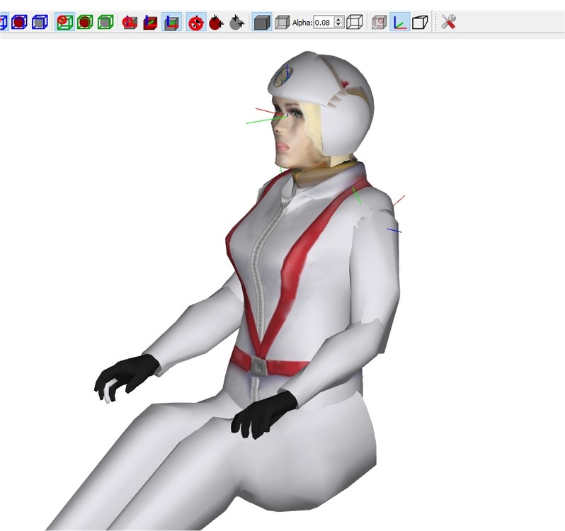Image resolution: width=565 pixels, height=531 pixels.
Task: Toggle the gray cube with colored axes icon
Action: coord(171,23)
